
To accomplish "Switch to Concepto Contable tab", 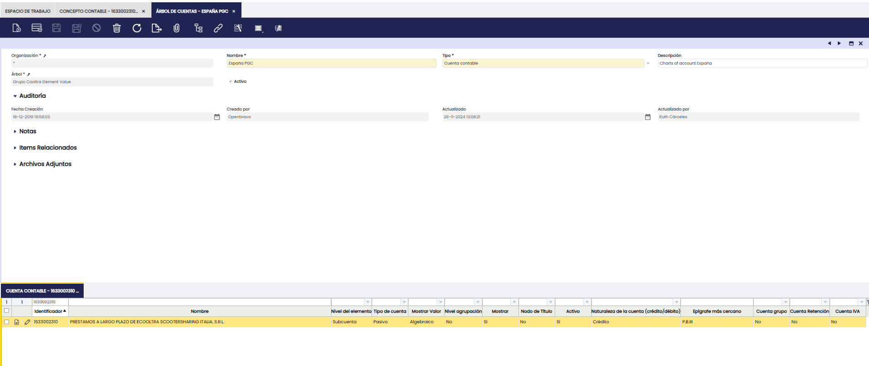I will [x=98, y=11].
